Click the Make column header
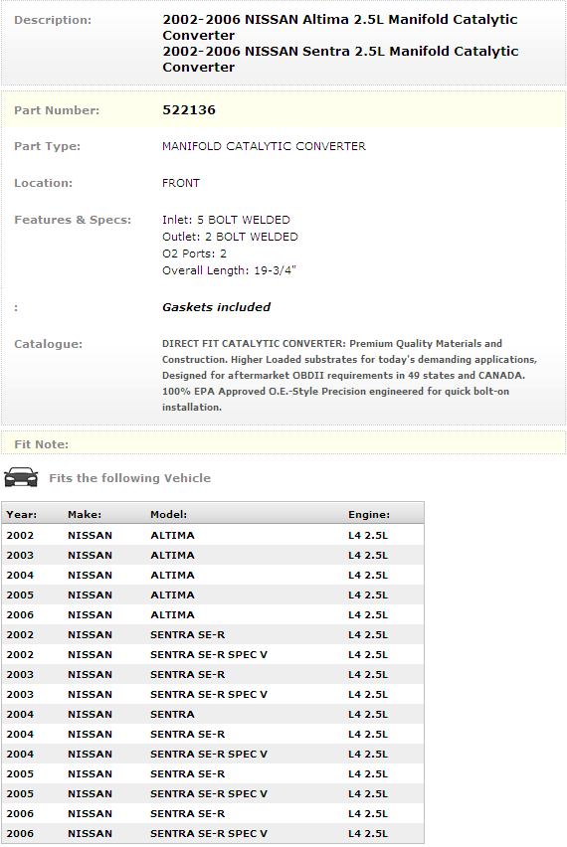Screen dimensions: 567x847 point(85,515)
